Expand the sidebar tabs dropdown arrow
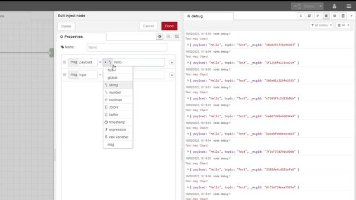Screen dimensions: 356x200 coord(352,16)
